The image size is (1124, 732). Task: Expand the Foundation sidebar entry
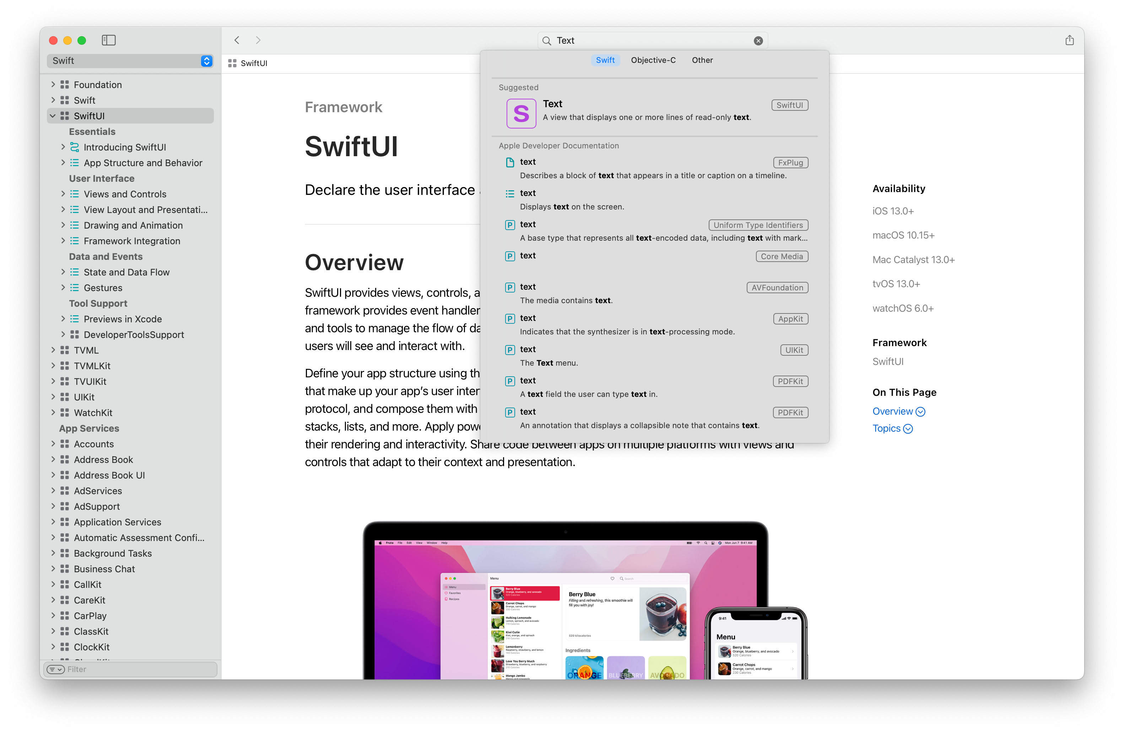pyautogui.click(x=53, y=84)
